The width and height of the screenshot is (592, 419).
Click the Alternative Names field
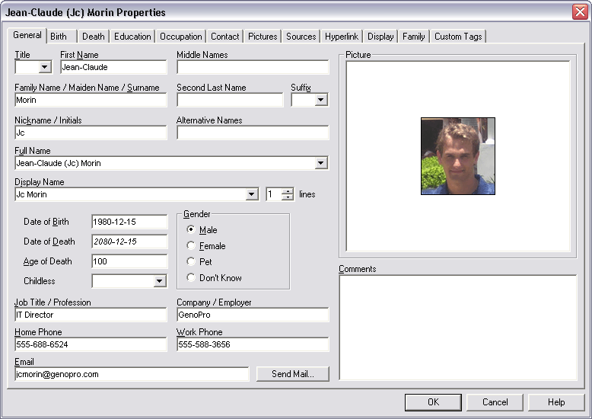(x=253, y=133)
